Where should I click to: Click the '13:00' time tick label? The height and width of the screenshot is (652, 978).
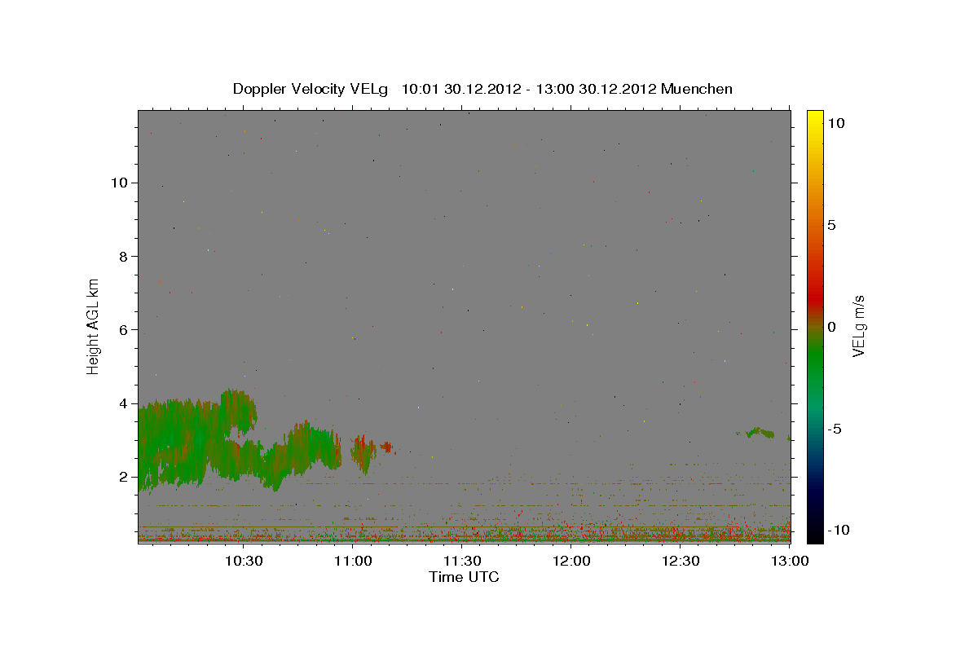coord(790,562)
